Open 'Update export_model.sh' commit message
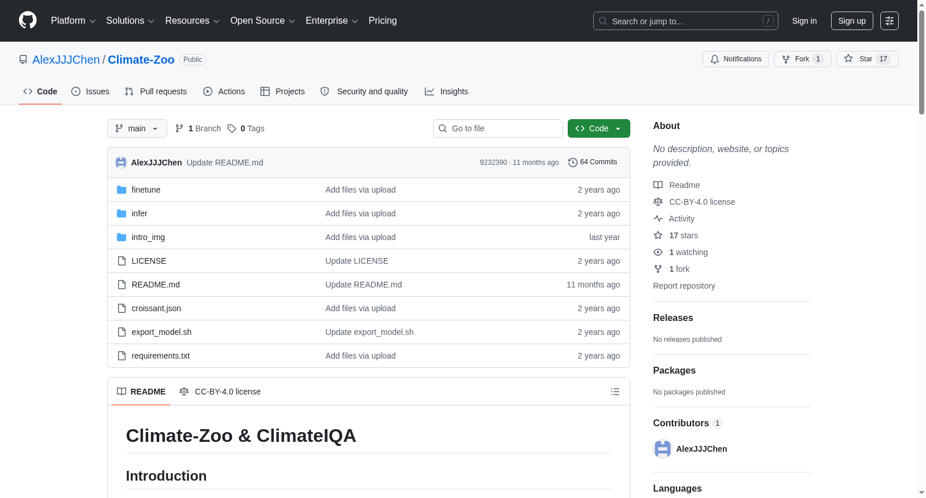 (369, 332)
